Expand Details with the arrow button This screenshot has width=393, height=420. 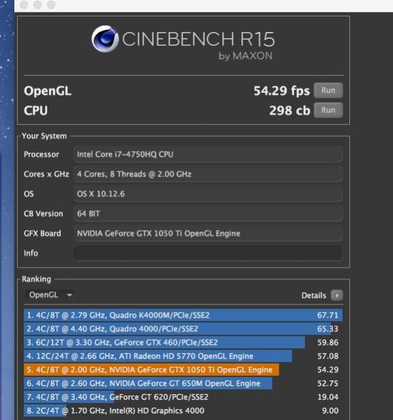point(337,295)
